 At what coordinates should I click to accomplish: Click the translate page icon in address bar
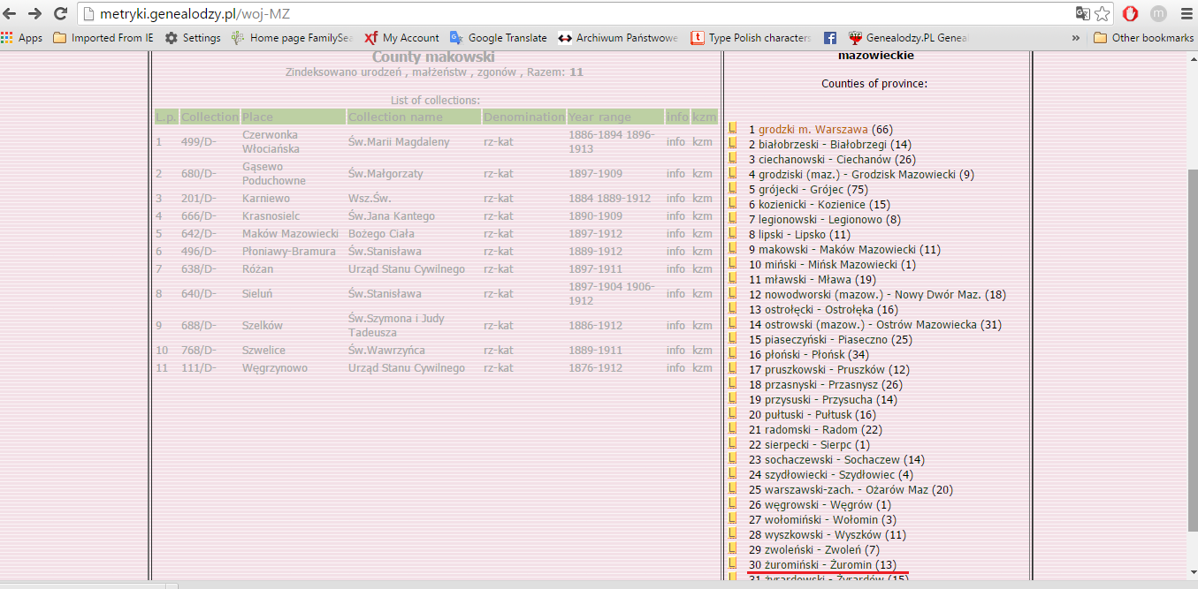pyautogui.click(x=1082, y=13)
